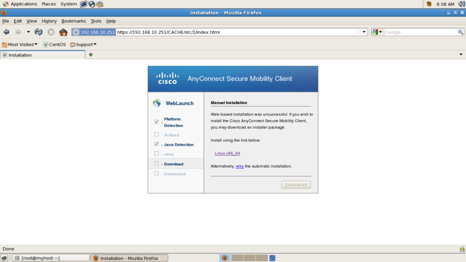The image size is (466, 262).
Task: Open the Bookmarks menu
Action: [x=73, y=21]
